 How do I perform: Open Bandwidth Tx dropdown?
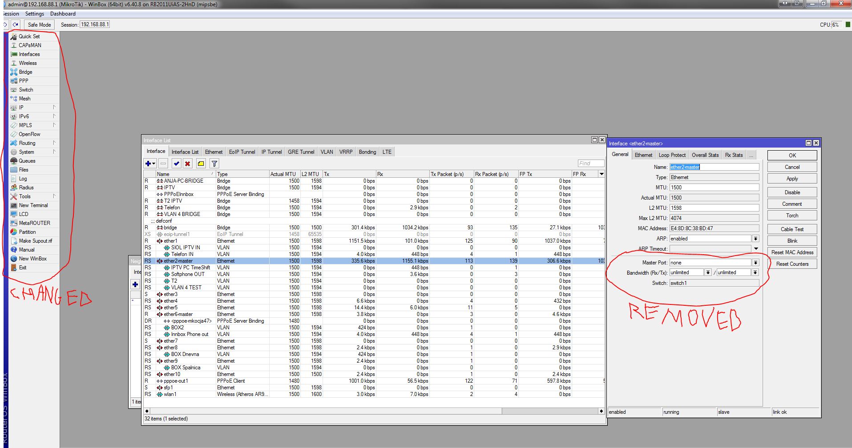click(755, 272)
